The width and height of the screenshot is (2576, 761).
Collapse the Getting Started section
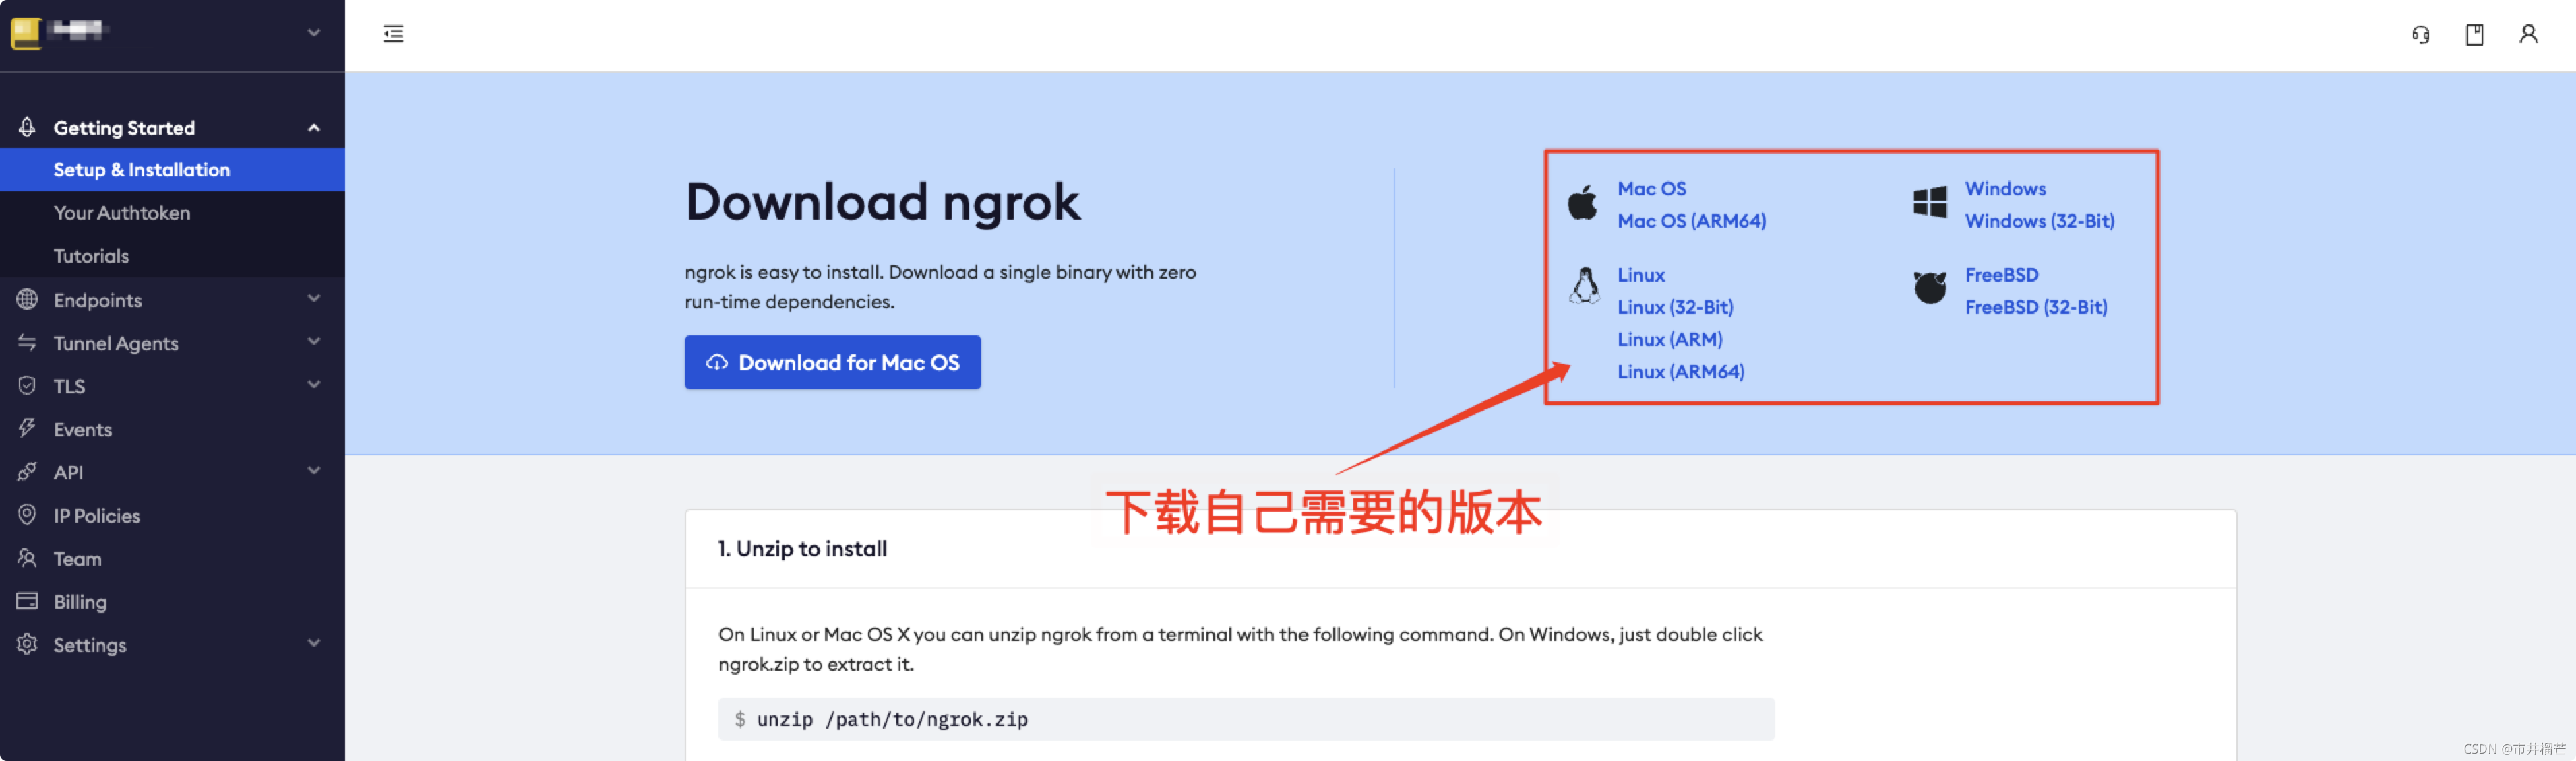pos(313,128)
